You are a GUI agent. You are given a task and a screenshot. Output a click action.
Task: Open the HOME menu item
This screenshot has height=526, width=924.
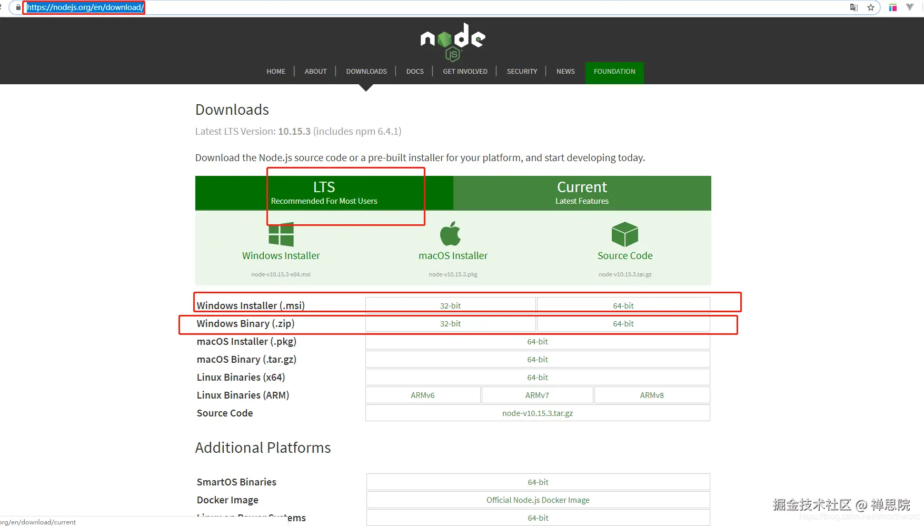(x=276, y=72)
